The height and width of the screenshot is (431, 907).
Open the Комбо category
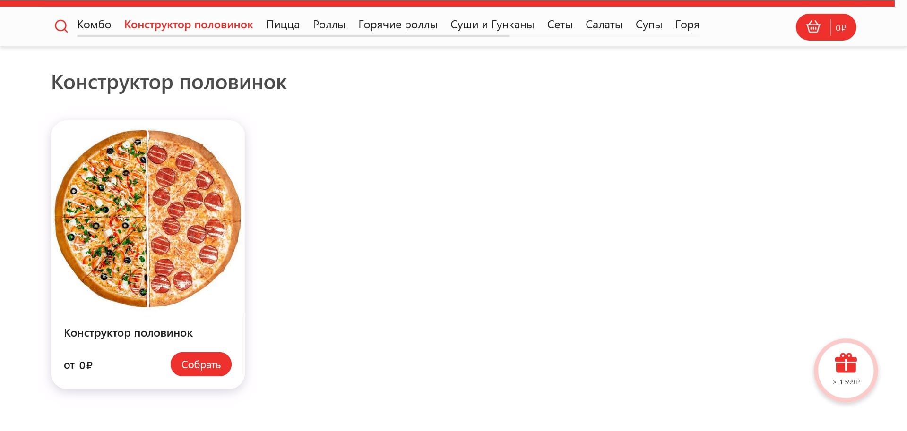click(x=94, y=25)
